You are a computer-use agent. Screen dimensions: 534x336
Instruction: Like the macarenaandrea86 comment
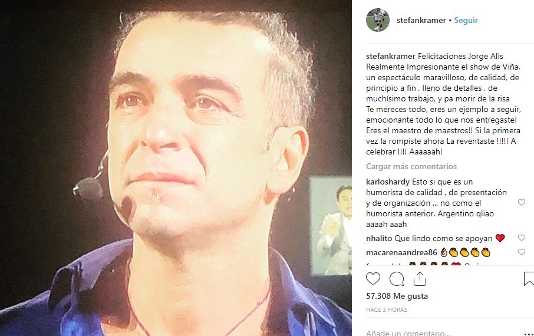point(522,252)
